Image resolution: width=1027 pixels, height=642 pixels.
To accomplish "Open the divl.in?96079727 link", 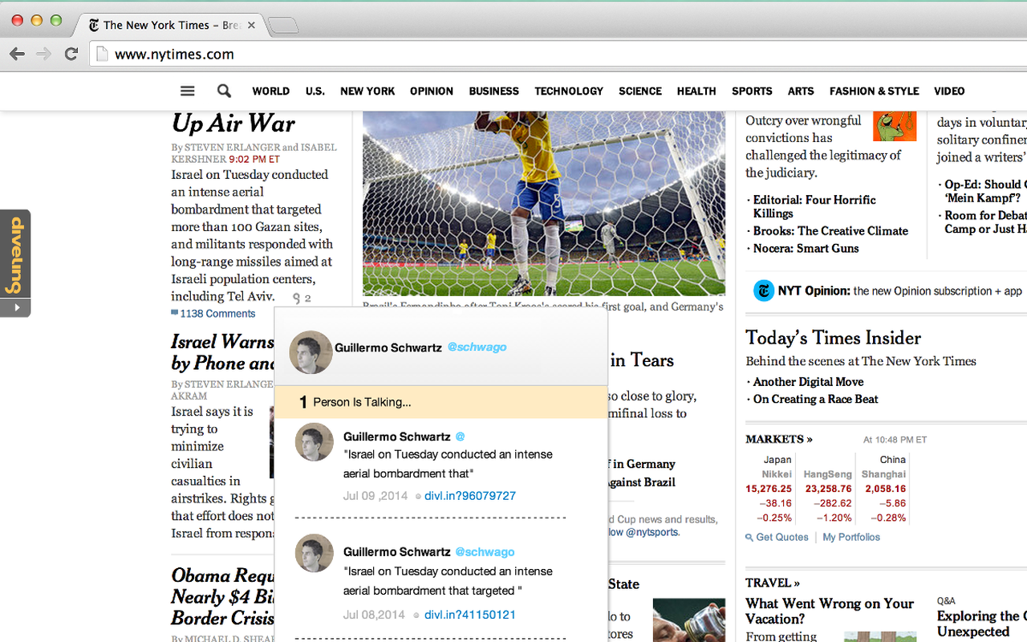I will click(470, 496).
